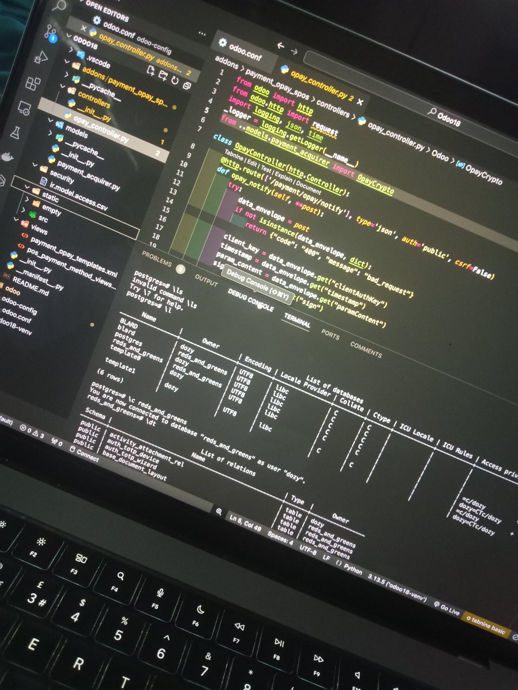Click the New File icon in explorer
The width and height of the screenshot is (518, 690).
tap(151, 70)
